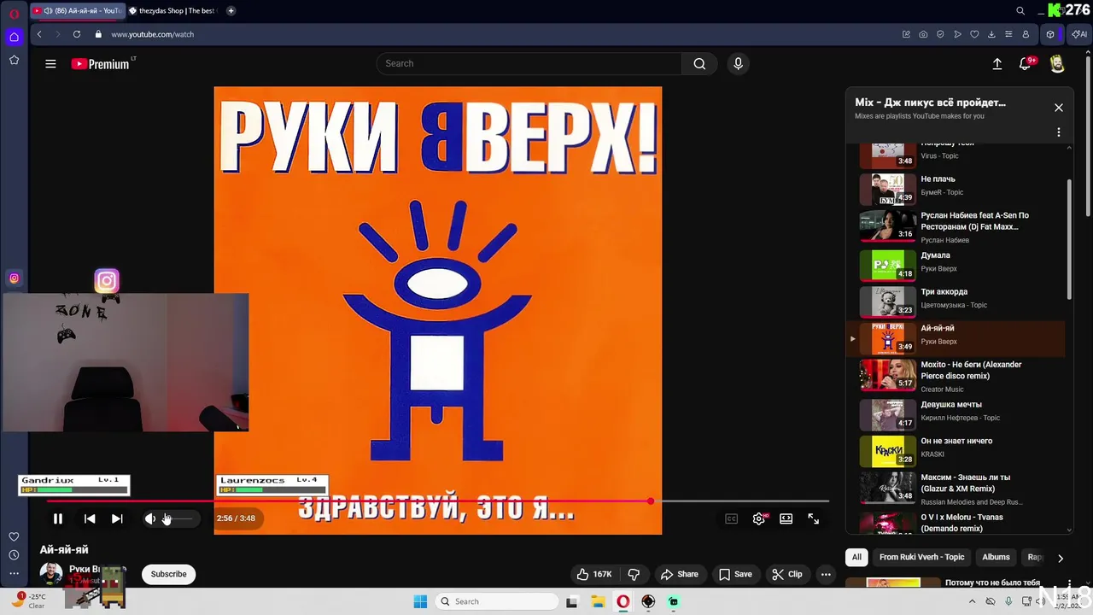Play 'Три аккорда' from the playlist
Viewport: 1093px width, 615px height.
click(x=956, y=301)
